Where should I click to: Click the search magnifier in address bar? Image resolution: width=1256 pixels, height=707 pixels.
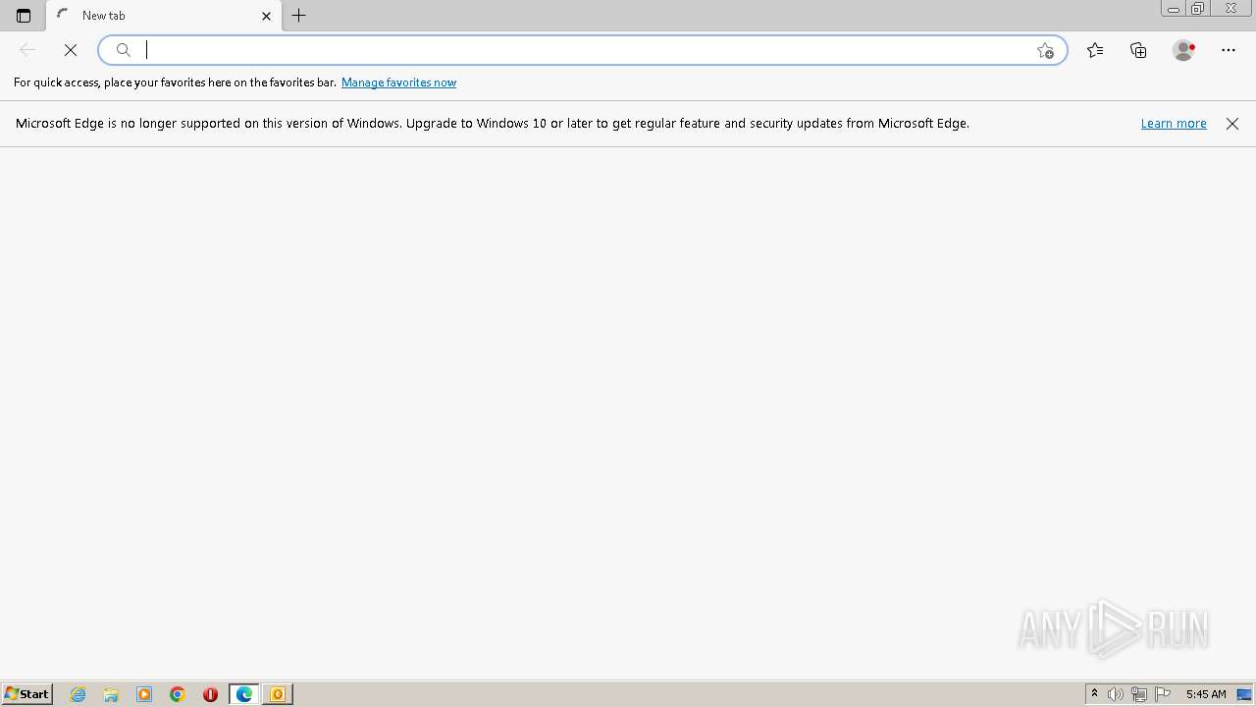click(x=124, y=50)
